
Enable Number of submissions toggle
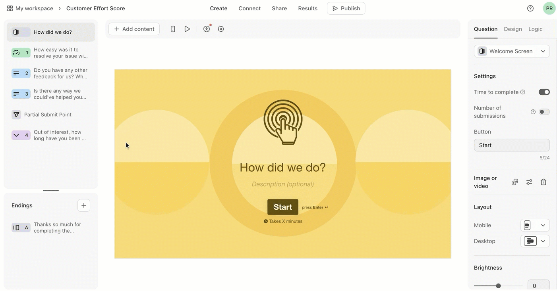pos(544,112)
